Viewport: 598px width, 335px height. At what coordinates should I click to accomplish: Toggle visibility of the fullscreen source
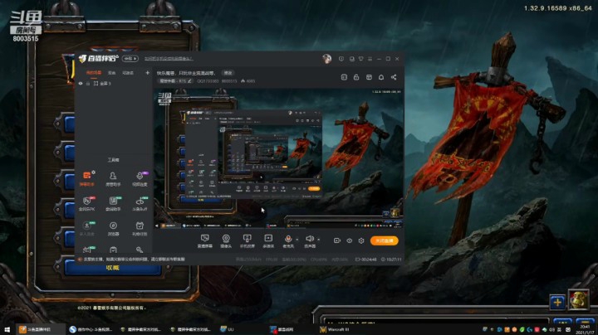(81, 84)
